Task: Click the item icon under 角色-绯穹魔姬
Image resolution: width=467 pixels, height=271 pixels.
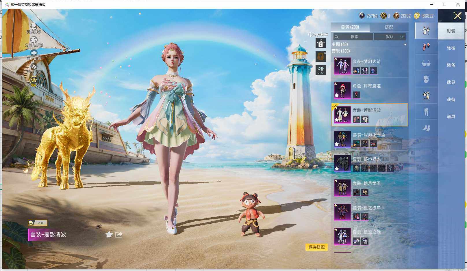Action: click(356, 95)
